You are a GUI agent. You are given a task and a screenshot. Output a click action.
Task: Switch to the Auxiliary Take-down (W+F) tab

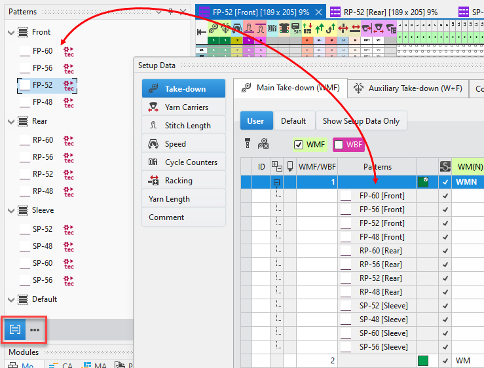407,88
